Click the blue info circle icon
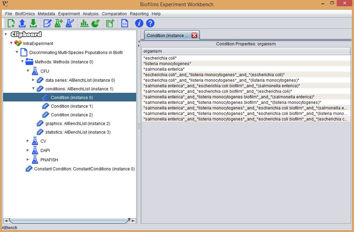Viewport: 354px width, 232px height. (x=139, y=23)
